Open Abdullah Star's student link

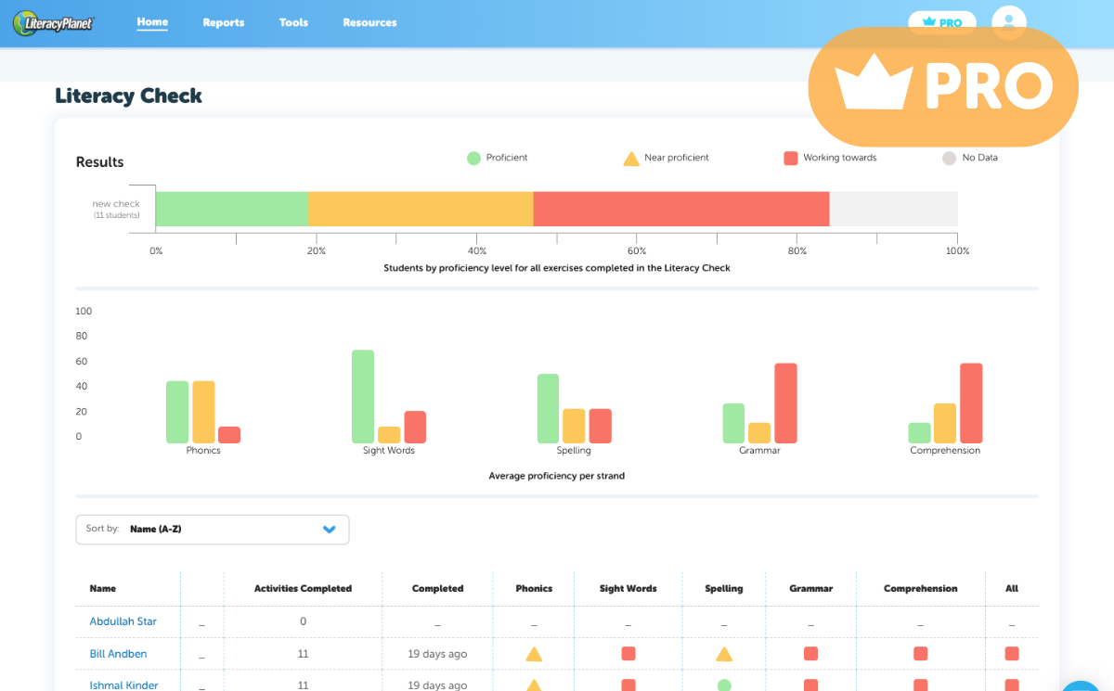click(123, 621)
